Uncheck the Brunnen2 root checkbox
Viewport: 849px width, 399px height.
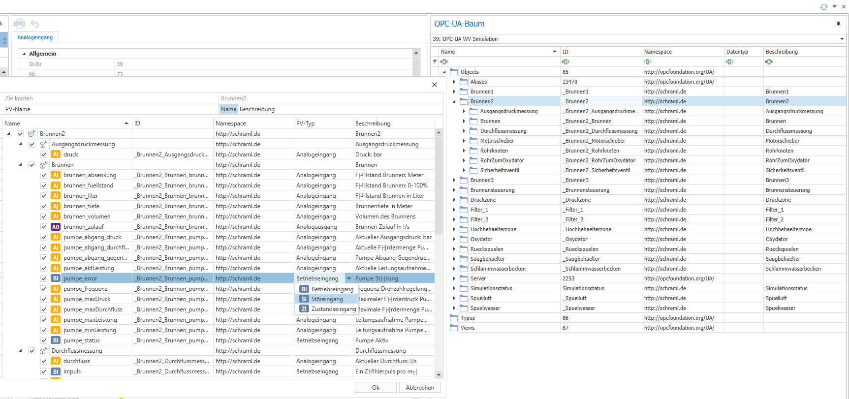click(x=20, y=134)
